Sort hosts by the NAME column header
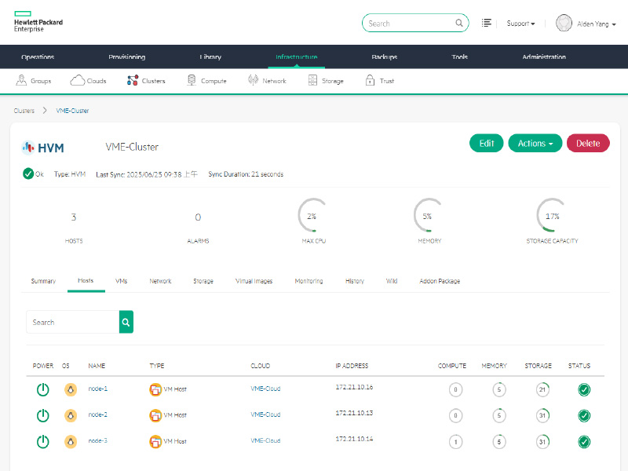Image resolution: width=628 pixels, height=471 pixels. tap(97, 366)
